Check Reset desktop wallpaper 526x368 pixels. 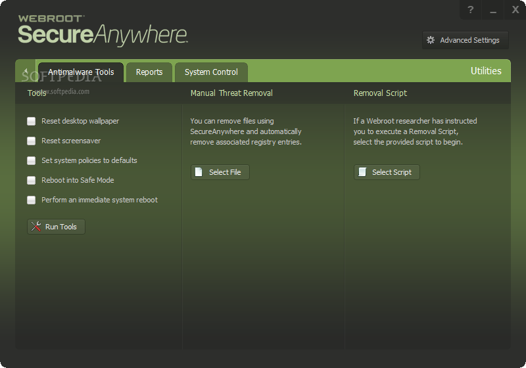[31, 121]
